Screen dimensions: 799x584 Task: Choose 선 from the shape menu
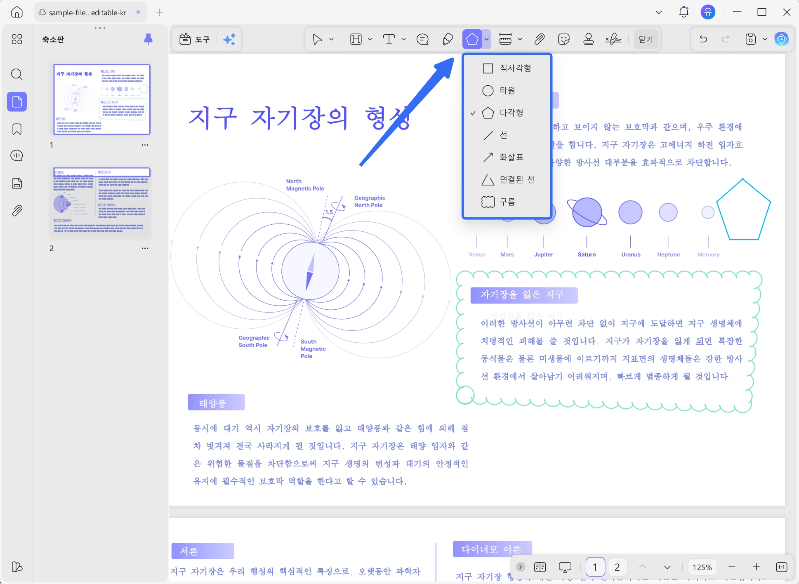point(507,135)
